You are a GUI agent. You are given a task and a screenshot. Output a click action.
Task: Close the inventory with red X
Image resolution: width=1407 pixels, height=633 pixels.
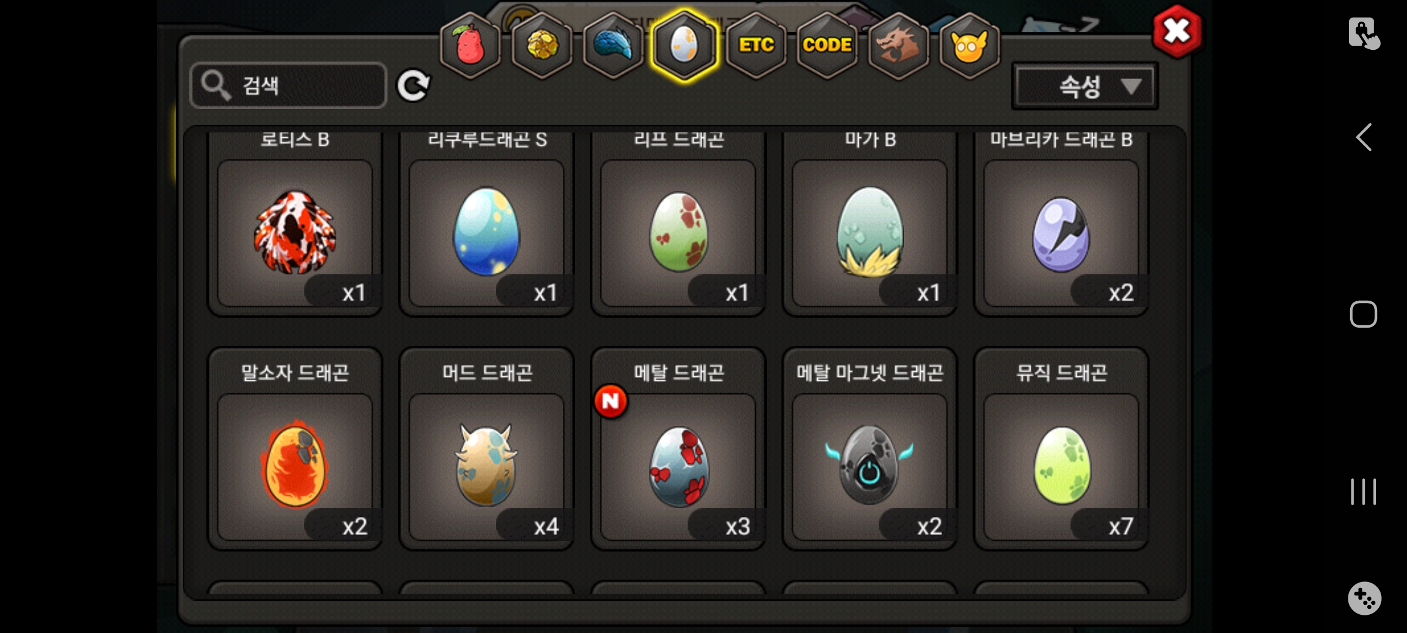pos(1177,31)
